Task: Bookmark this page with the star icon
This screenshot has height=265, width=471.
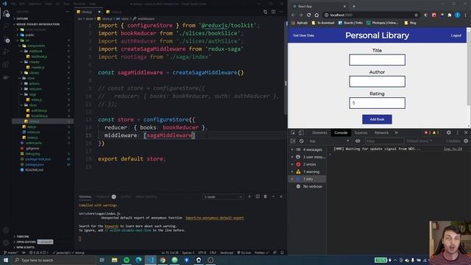Action: 416,15
